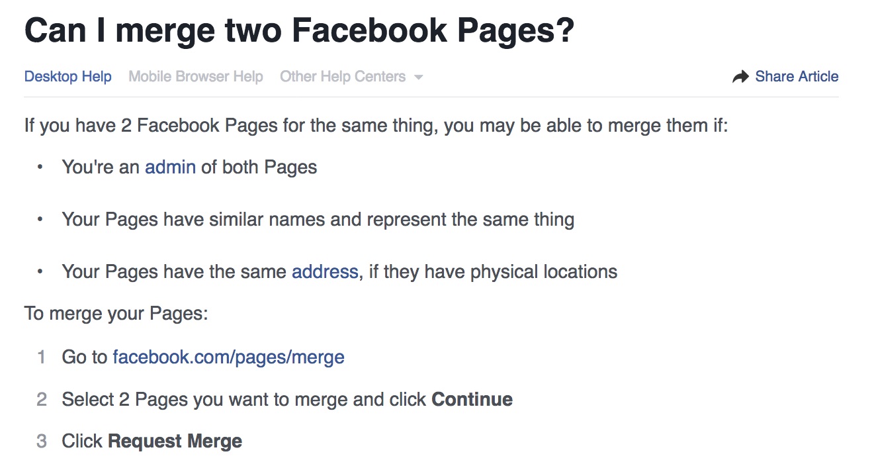Click the bold Continue word in step 2
Viewport: 872px width, 466px height.
472,400
